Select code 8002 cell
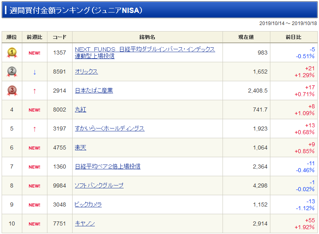The height and width of the screenshot is (234, 319). (60, 110)
